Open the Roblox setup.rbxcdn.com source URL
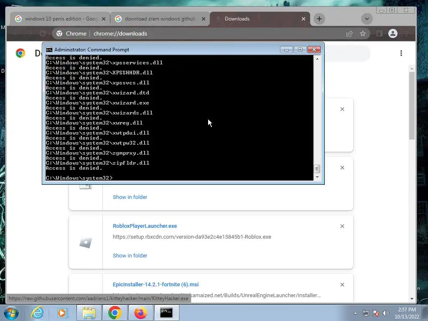 click(x=192, y=237)
